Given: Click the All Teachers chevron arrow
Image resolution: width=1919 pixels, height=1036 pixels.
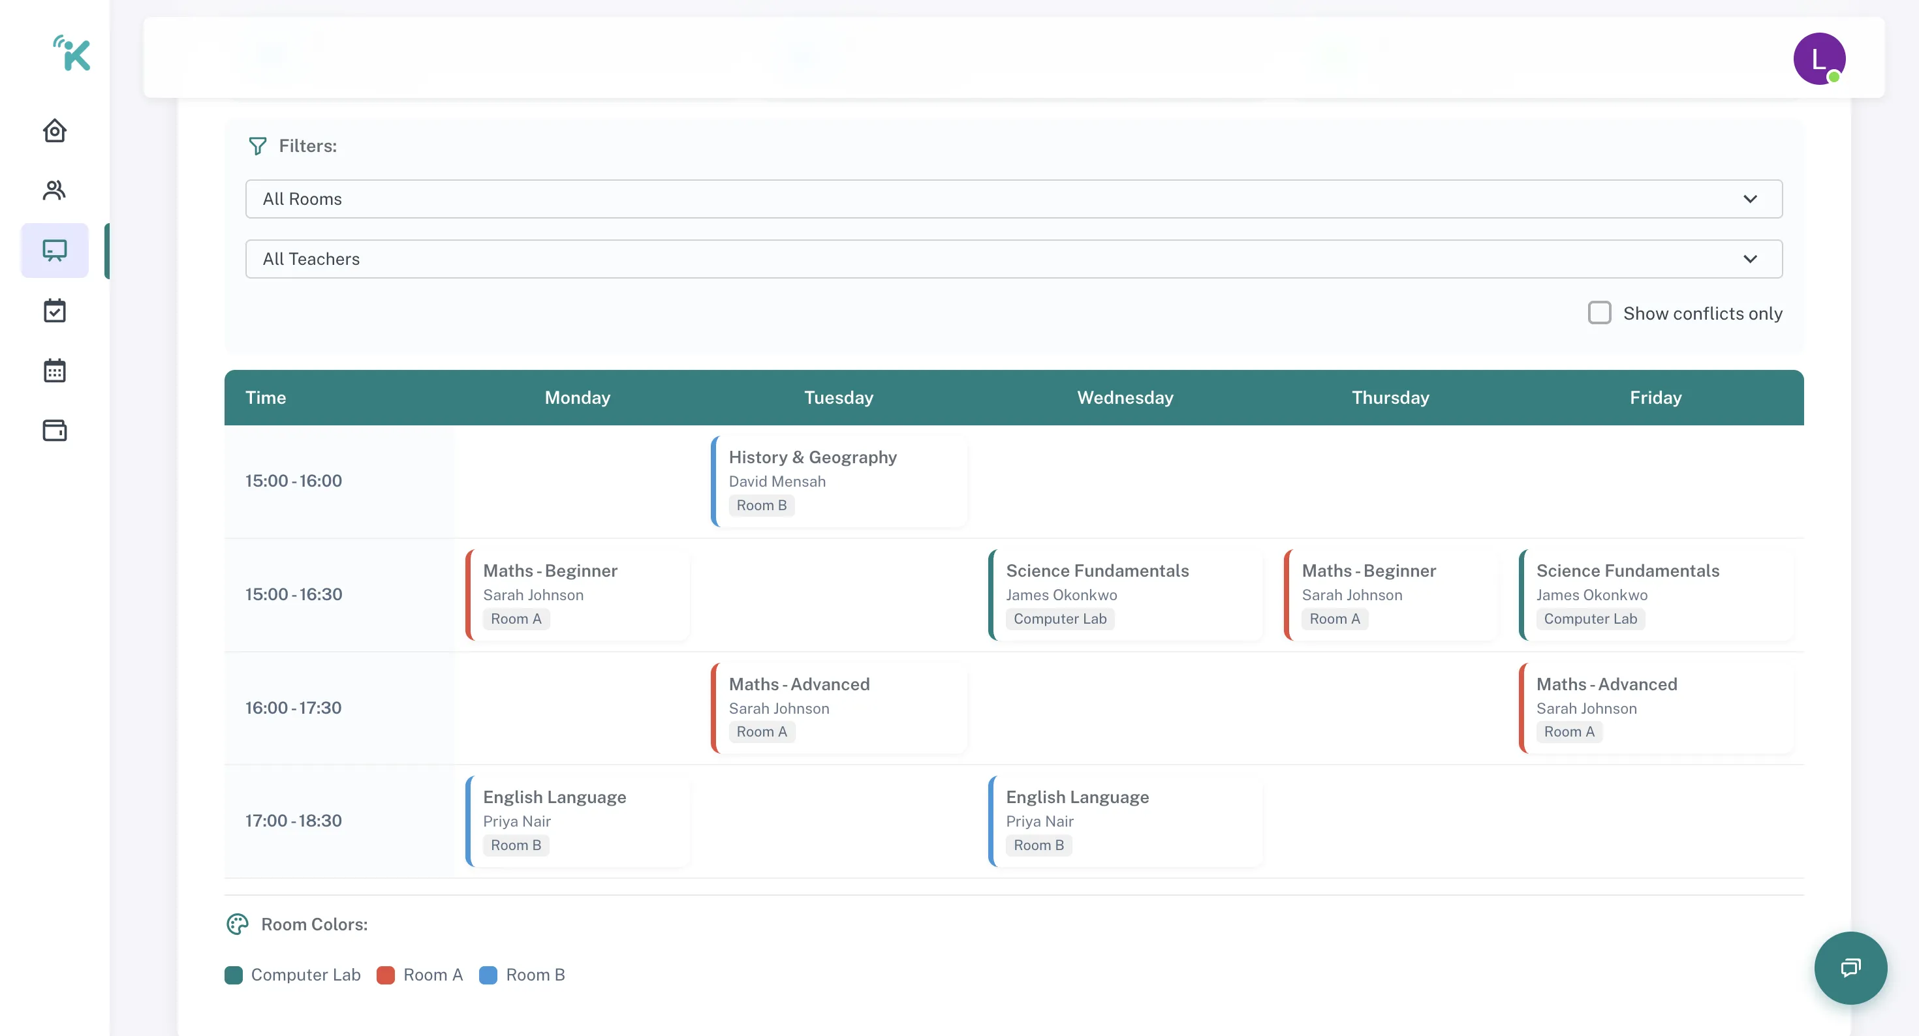Looking at the screenshot, I should pos(1750,259).
